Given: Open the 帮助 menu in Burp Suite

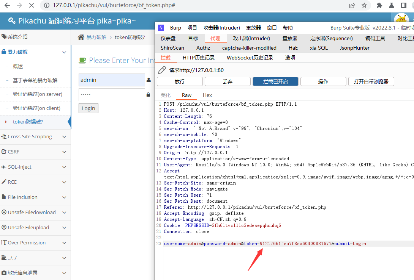Looking at the screenshot, I should pos(288,28).
